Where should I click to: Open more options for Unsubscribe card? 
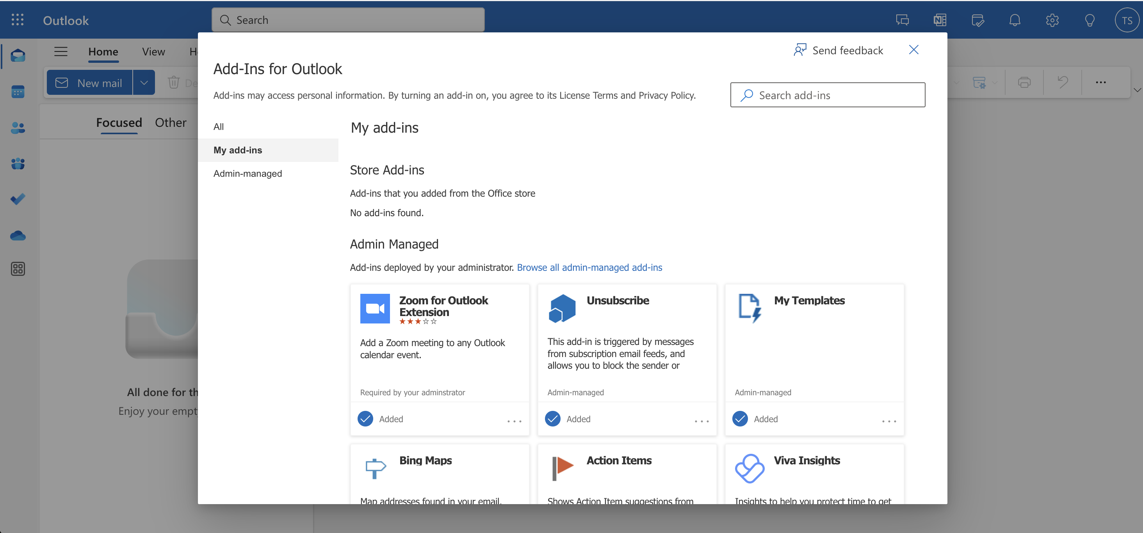tap(701, 421)
